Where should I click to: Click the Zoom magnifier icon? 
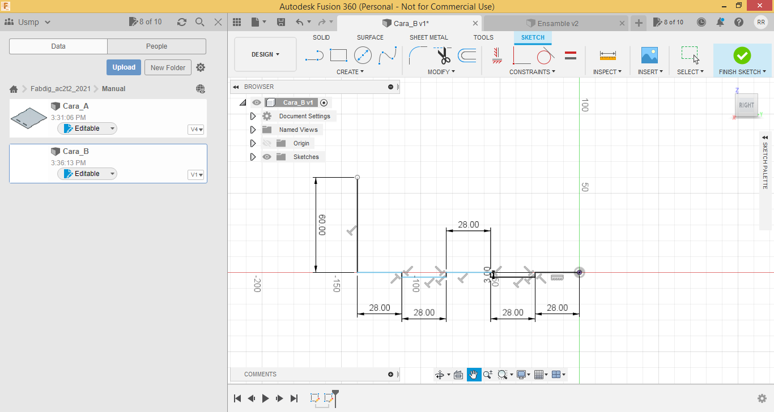pyautogui.click(x=488, y=375)
